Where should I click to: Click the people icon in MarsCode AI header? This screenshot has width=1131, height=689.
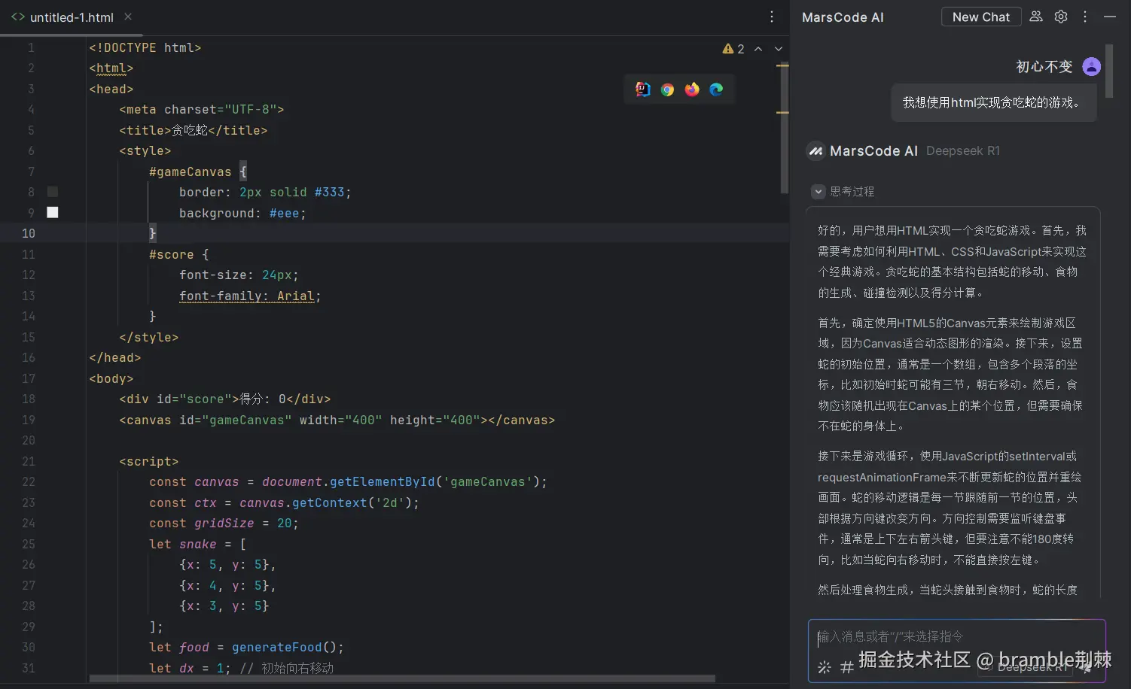point(1035,16)
